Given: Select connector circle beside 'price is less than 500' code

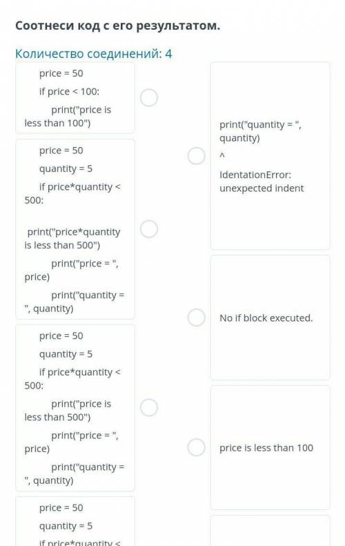Looking at the screenshot, I should point(149,407).
